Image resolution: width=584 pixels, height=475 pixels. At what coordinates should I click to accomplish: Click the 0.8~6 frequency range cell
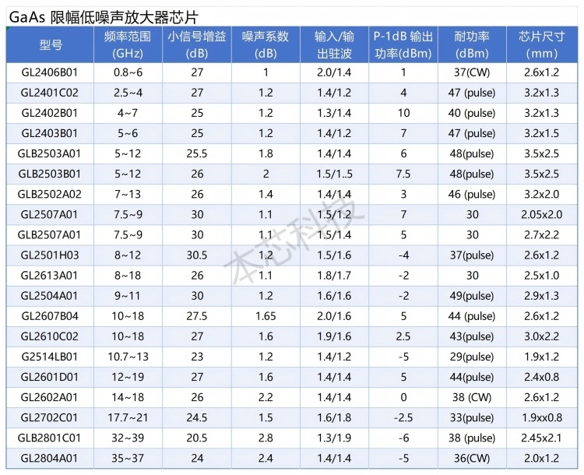coord(128,72)
